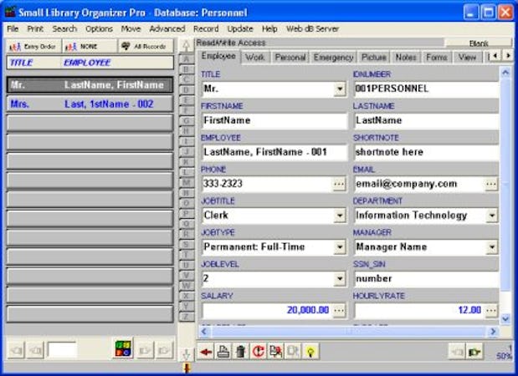Click the trash can delete icon
This screenshot has width=518, height=376.
tap(241, 352)
